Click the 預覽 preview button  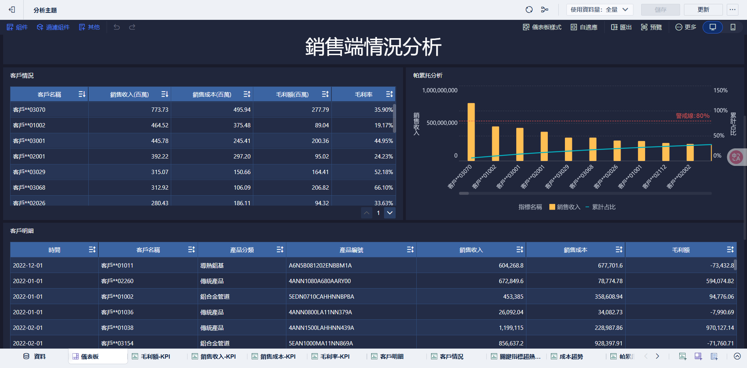651,27
